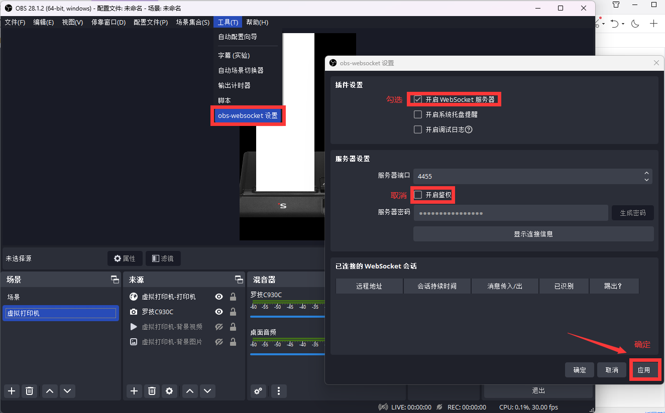Click the 显示连接信息 button
The image size is (665, 413).
(x=533, y=234)
